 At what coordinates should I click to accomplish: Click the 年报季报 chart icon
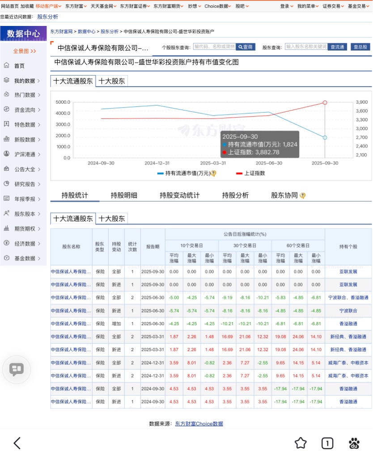tap(6, 198)
